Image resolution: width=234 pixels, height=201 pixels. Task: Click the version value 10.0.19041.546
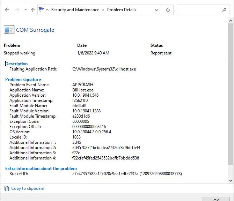pos(85,95)
